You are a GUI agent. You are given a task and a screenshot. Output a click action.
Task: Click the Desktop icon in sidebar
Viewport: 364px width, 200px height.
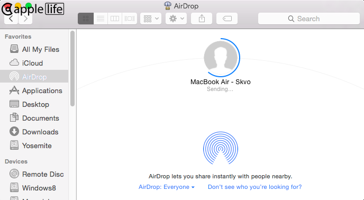click(x=14, y=104)
